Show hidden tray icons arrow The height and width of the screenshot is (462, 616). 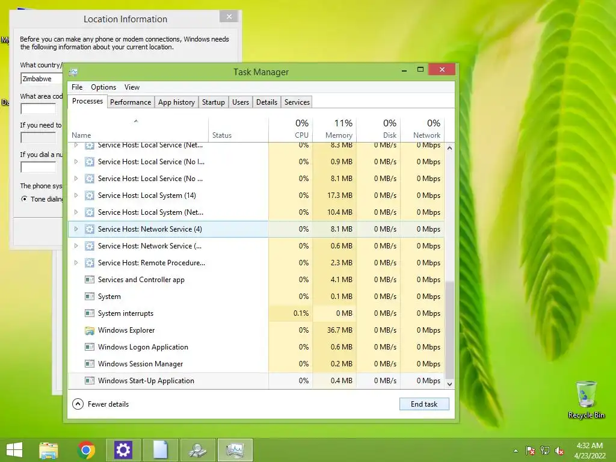coord(516,451)
